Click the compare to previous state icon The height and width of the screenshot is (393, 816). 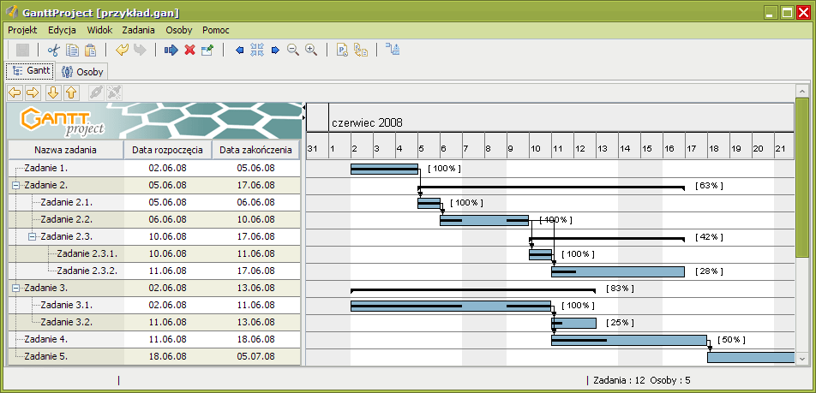pos(361,50)
